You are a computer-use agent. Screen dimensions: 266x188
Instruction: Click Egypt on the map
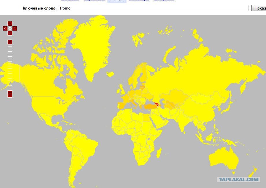point(146,118)
